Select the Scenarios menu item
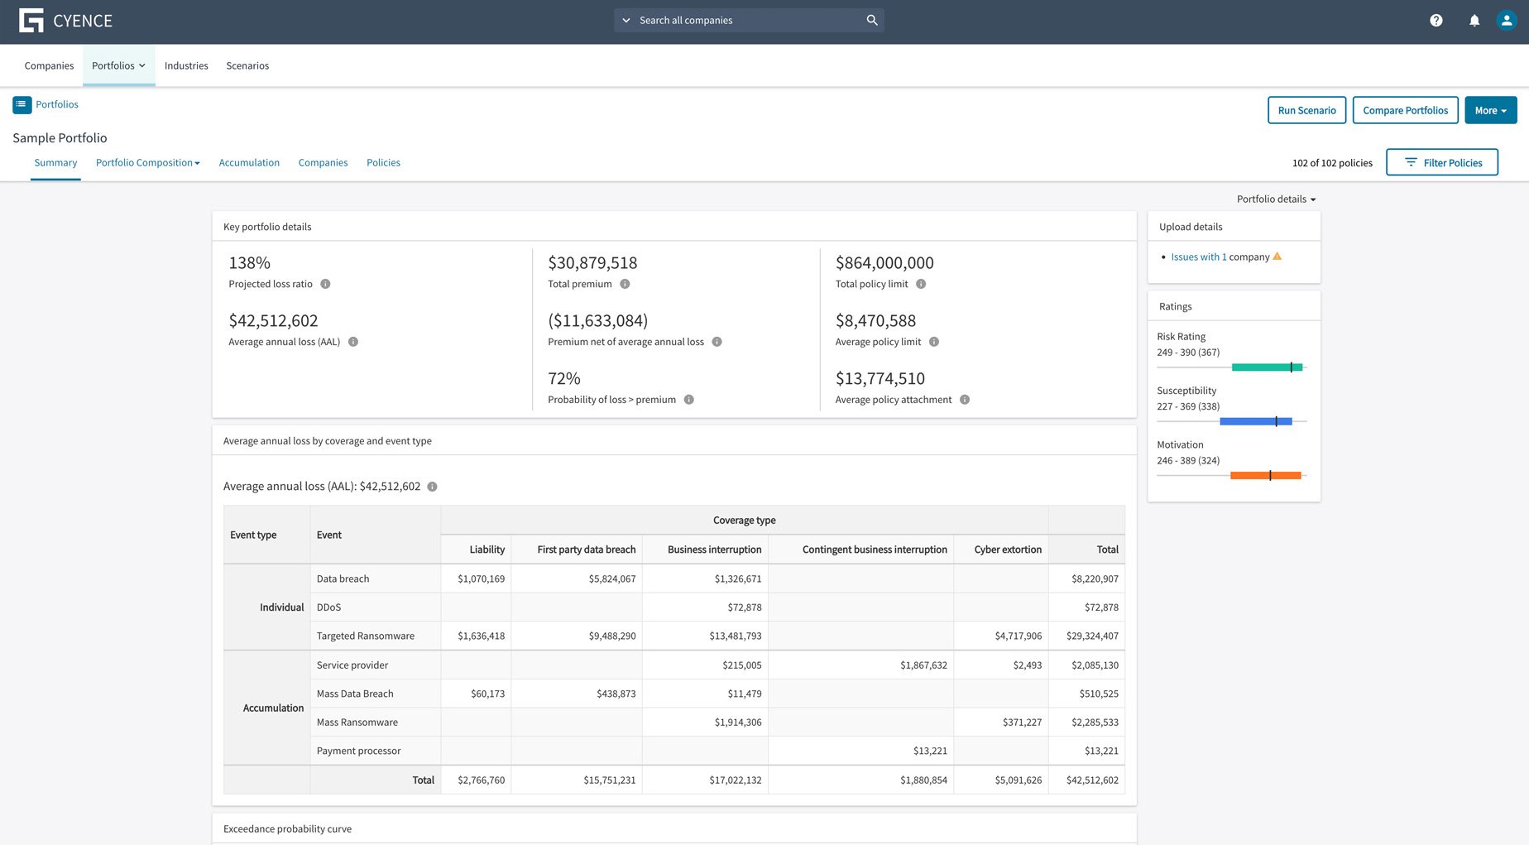The width and height of the screenshot is (1529, 845). tap(247, 65)
